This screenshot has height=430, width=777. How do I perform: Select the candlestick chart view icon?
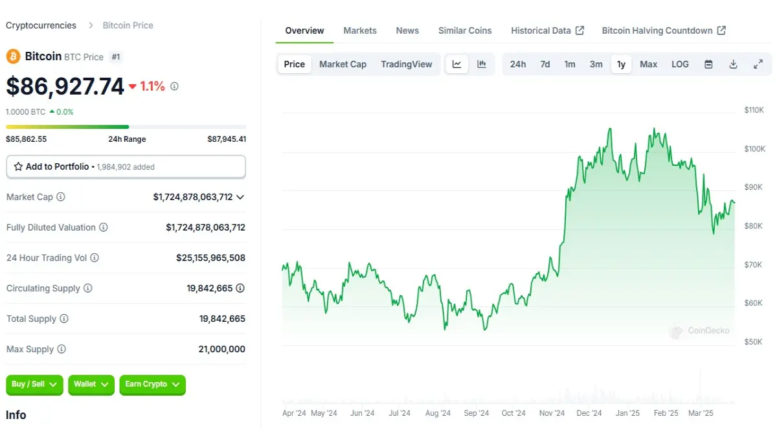click(482, 64)
